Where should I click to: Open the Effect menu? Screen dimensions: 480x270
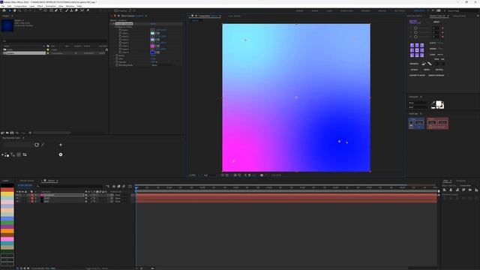click(x=40, y=6)
